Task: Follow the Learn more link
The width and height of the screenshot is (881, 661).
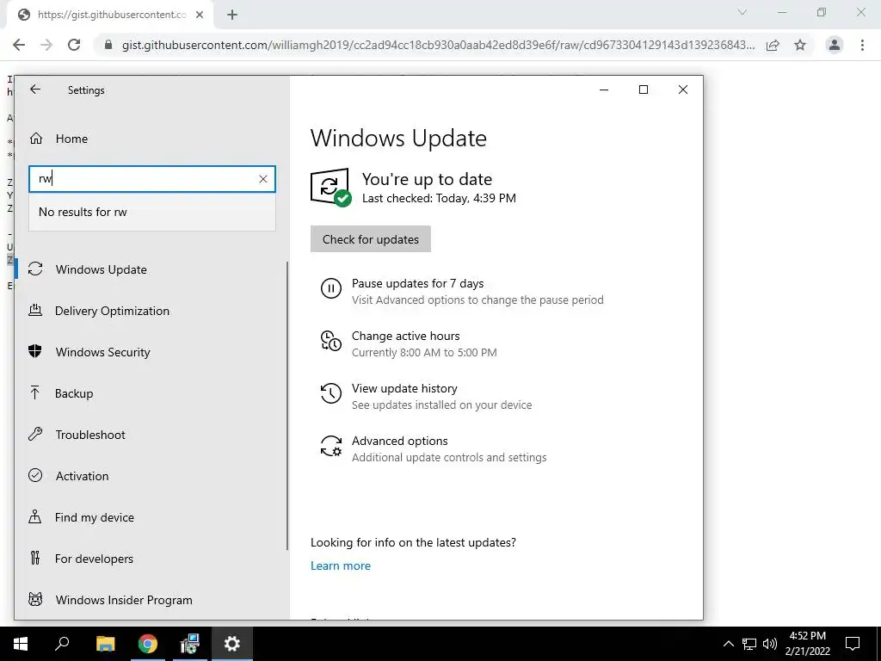Action: (x=341, y=565)
